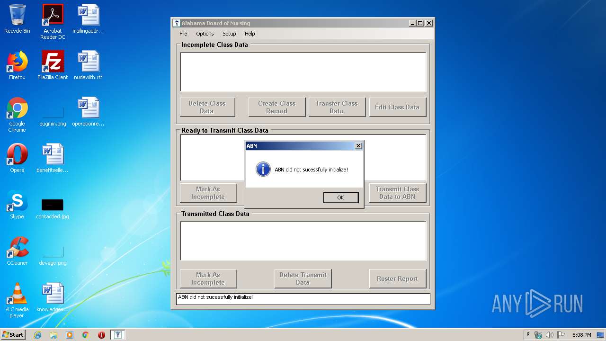Click Mark As Incomplete under Ready to Transmit
This screenshot has width=606, height=341.
[208, 193]
